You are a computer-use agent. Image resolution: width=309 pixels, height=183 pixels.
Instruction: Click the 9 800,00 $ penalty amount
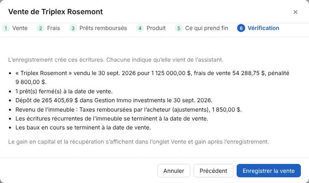[x=31, y=82]
